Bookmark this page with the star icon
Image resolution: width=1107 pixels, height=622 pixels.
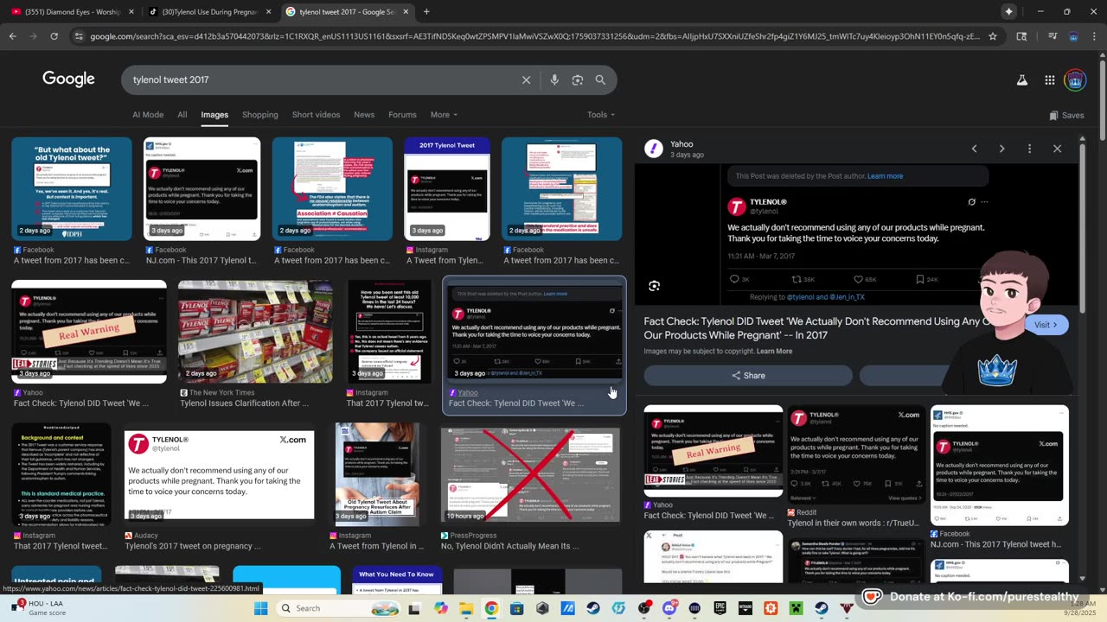click(993, 36)
